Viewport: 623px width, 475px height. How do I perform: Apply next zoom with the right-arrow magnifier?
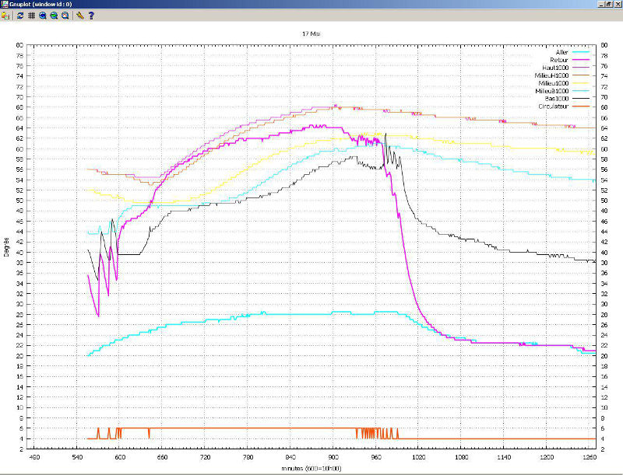tap(54, 15)
